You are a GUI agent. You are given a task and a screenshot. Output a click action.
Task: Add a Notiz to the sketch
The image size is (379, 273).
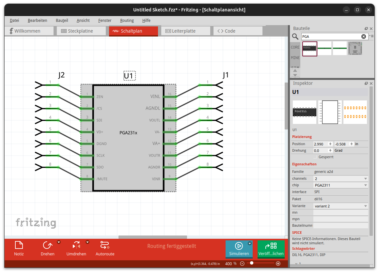point(19,248)
